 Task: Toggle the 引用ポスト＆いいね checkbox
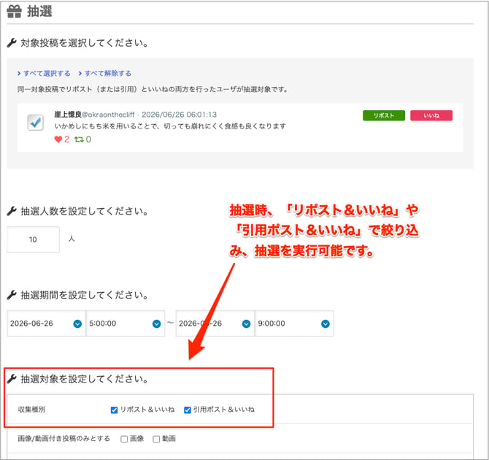click(188, 410)
